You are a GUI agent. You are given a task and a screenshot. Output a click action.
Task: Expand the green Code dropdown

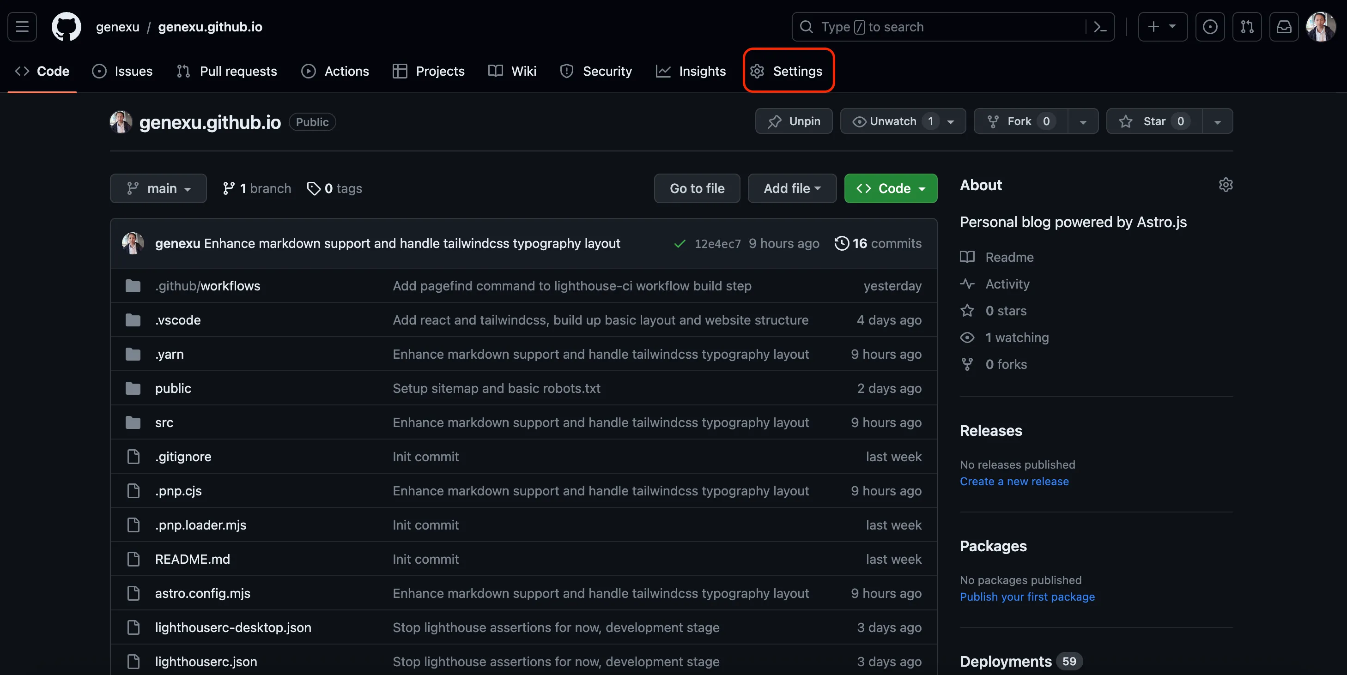click(890, 188)
